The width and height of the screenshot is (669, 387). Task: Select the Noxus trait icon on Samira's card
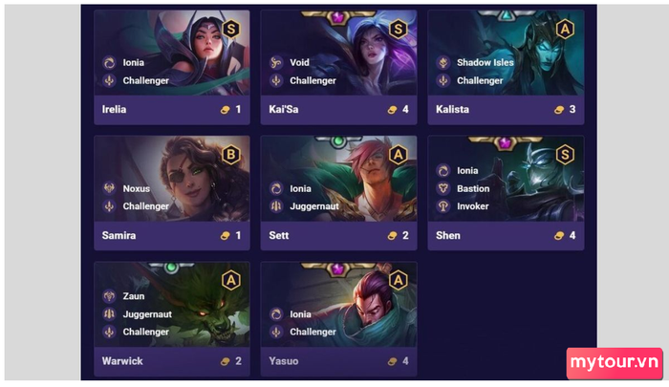pos(109,188)
